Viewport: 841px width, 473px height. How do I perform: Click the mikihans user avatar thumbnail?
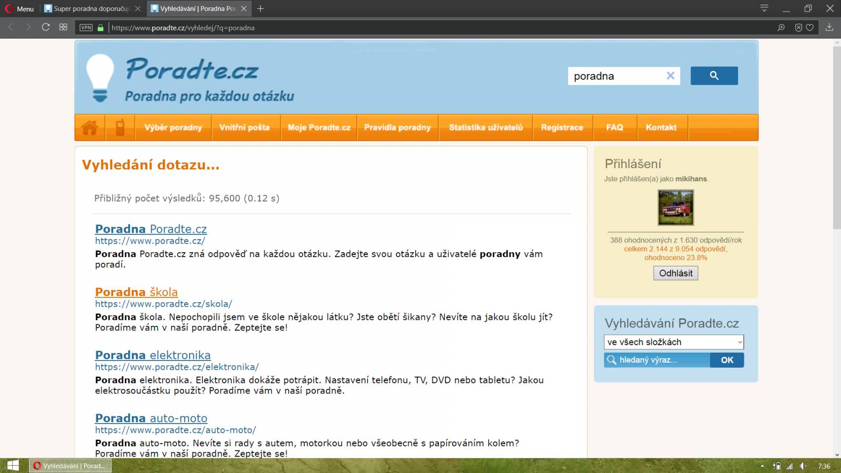point(675,208)
